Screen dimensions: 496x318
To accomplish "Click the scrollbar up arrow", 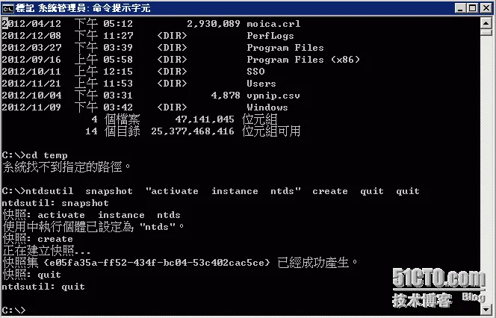I will coord(486,23).
